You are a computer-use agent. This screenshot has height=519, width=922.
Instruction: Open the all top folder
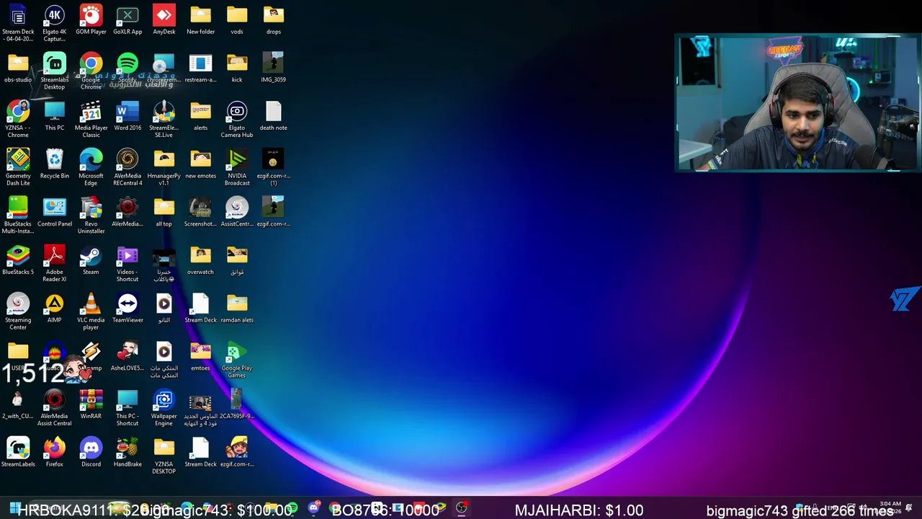164,212
